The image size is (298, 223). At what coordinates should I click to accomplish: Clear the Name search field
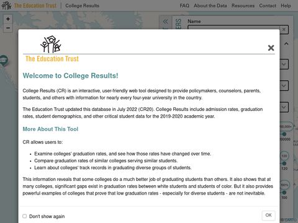[x=284, y=29]
